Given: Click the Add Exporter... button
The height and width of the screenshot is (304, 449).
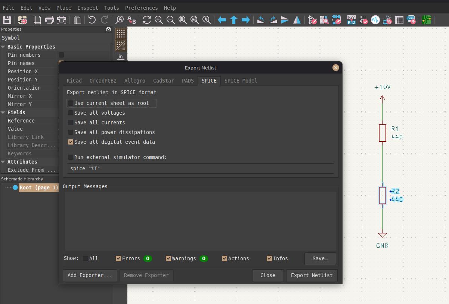Looking at the screenshot, I should coord(90,275).
